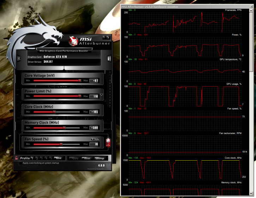Click the GPU usage, % graph
Image resolution: width=256 pixels, height=198 pixels.
tap(185, 96)
